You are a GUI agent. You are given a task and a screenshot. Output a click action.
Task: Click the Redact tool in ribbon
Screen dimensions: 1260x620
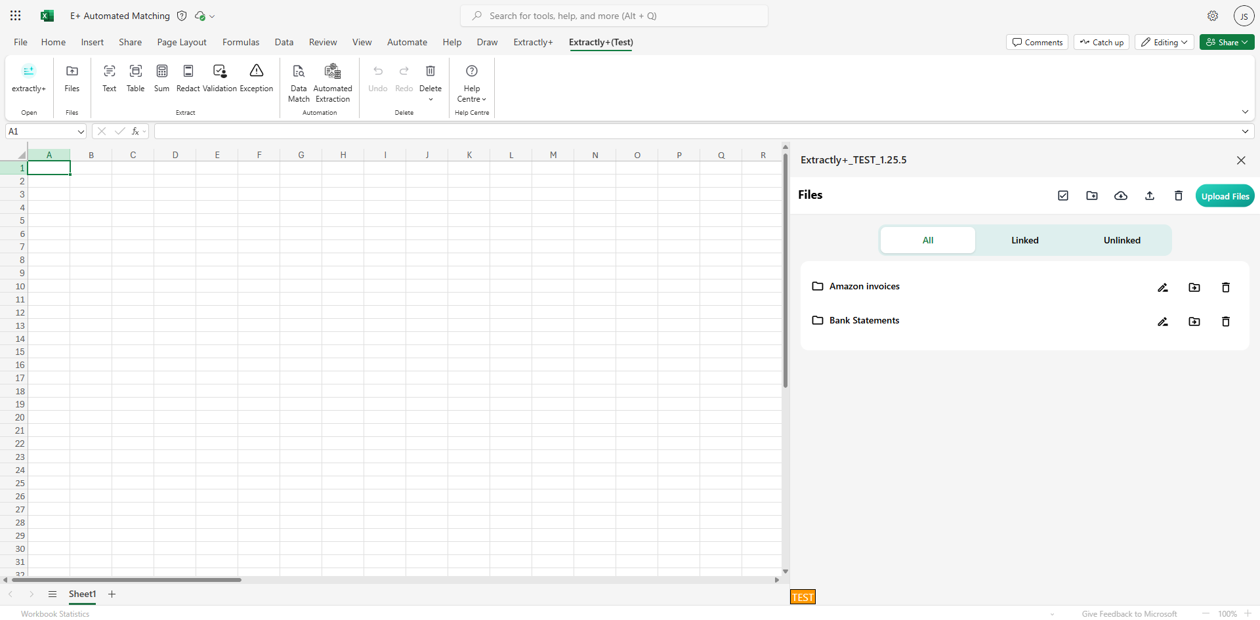tap(188, 78)
